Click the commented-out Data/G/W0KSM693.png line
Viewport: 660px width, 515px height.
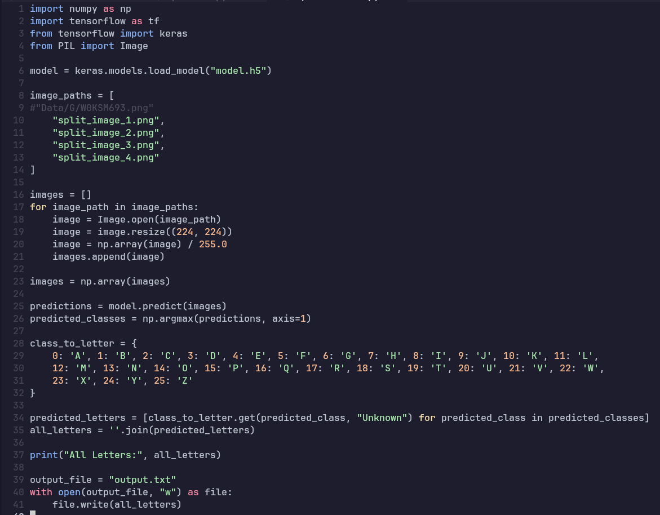click(x=92, y=108)
